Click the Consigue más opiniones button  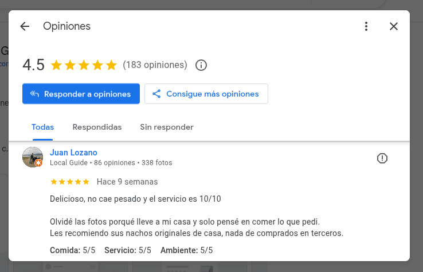206,94
